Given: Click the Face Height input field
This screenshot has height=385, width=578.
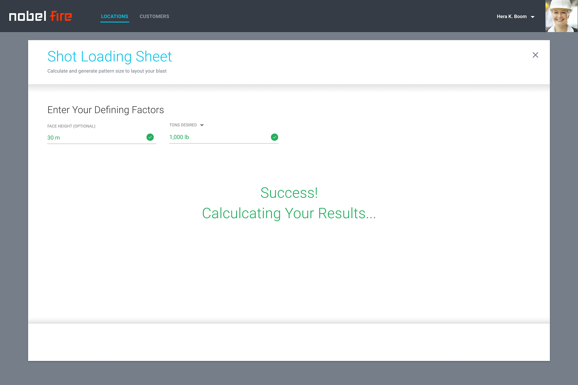Looking at the screenshot, I should click(102, 137).
